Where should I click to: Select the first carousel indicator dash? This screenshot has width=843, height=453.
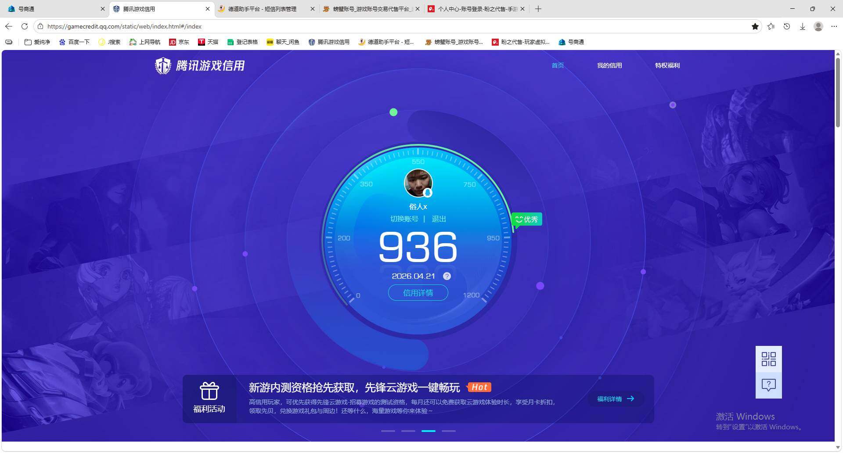(x=388, y=431)
